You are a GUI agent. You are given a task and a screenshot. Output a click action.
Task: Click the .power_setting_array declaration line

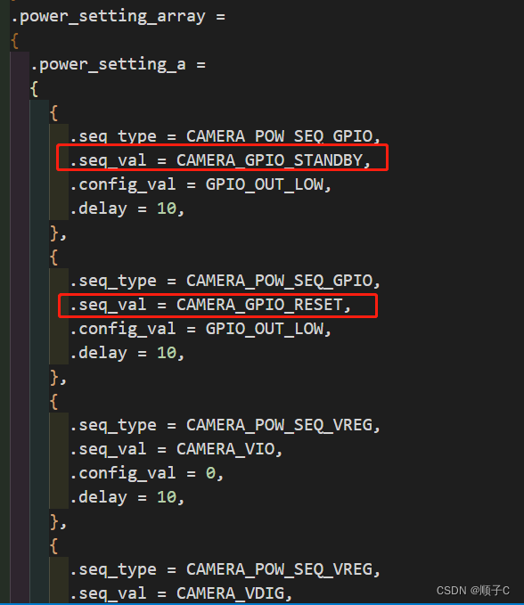[118, 17]
